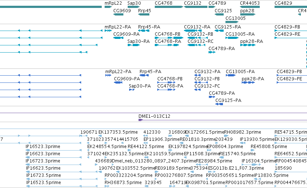
Task: Click protein feature CG4789-PA
Action: coord(222,93)
